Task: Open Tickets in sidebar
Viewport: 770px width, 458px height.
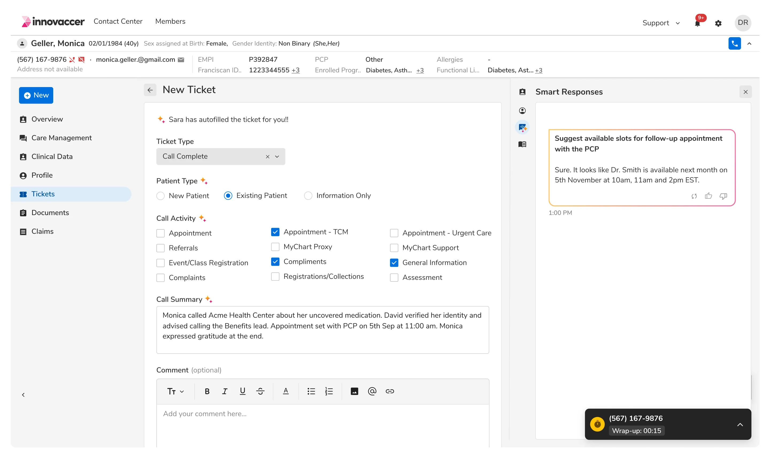Action: coord(71,194)
